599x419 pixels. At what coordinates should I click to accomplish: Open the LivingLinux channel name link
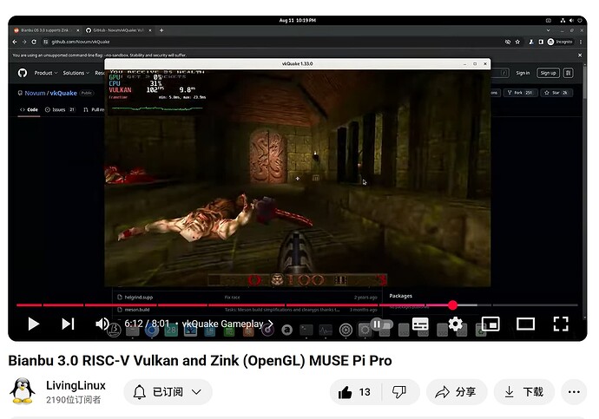76,385
